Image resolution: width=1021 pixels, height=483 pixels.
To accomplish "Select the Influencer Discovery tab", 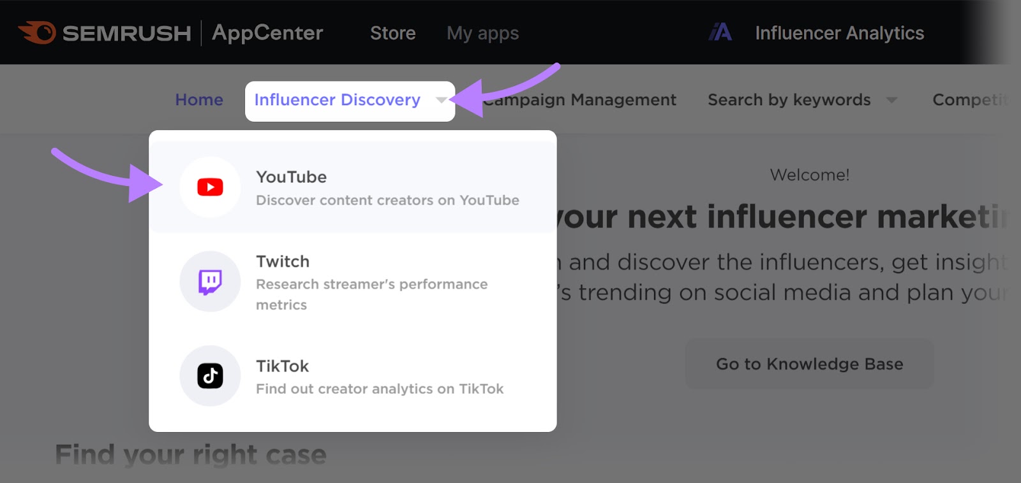I will point(338,100).
